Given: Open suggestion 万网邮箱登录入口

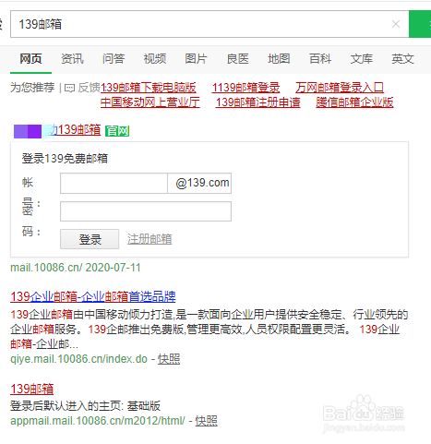Looking at the screenshot, I should pyautogui.click(x=340, y=88).
